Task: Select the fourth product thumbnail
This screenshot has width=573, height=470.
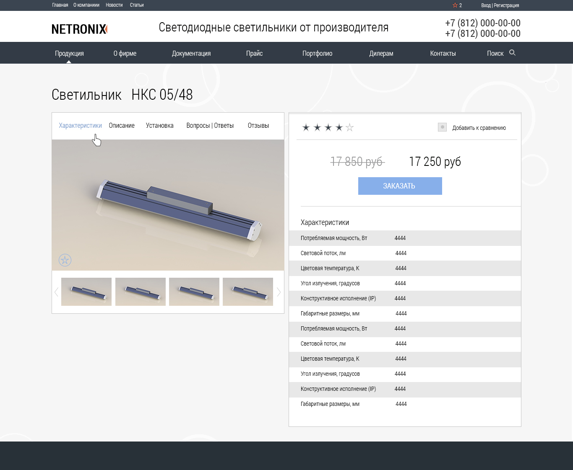Action: click(x=248, y=292)
